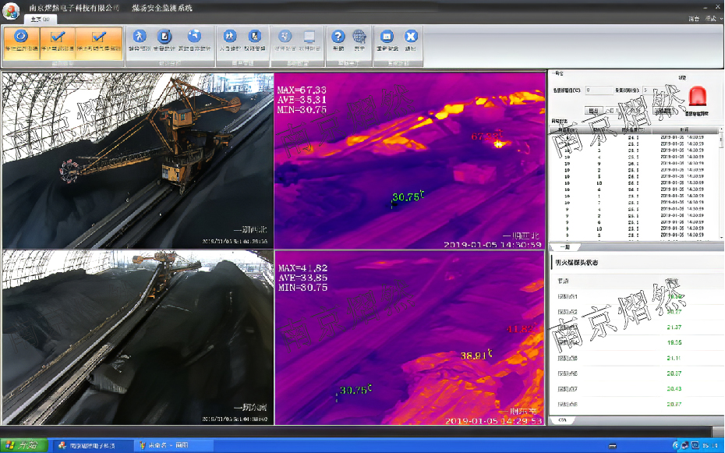Toggle the third orange checkmark toolbar button
The image size is (725, 453).
coord(98,39)
